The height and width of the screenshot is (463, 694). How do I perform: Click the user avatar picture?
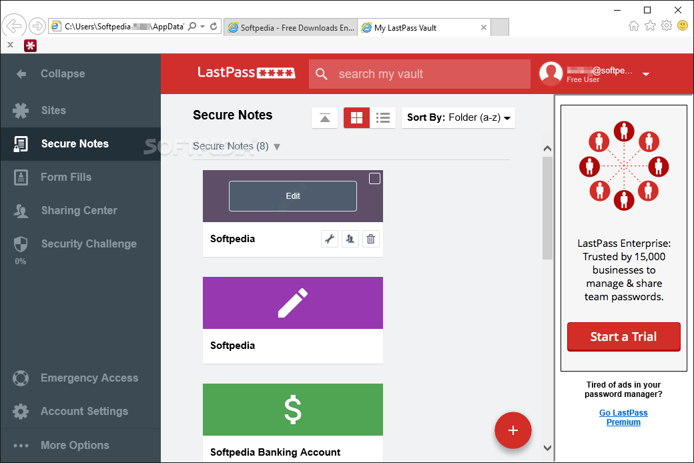point(551,73)
